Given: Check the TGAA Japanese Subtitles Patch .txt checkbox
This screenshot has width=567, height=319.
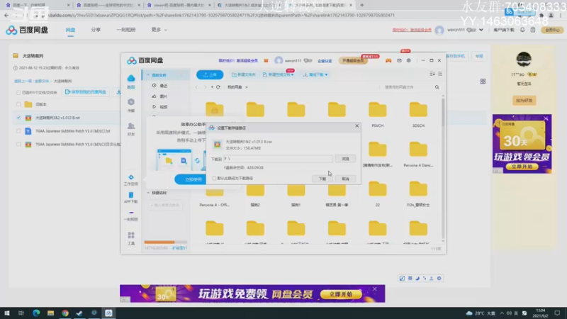Looking at the screenshot, I should [18, 131].
